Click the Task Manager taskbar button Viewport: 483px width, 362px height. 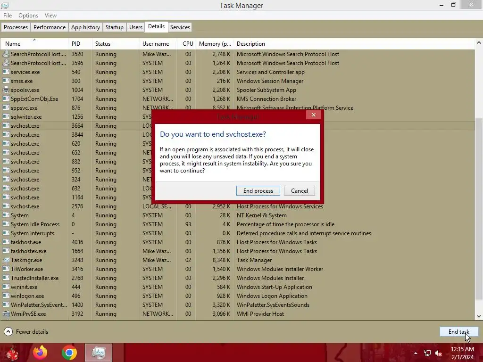(99, 353)
